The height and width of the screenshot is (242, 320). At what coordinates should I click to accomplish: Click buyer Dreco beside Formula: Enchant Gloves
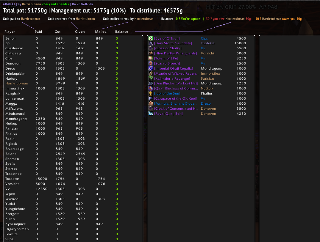tap(206, 103)
